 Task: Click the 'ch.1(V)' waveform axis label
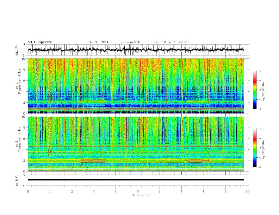pos(17,50)
